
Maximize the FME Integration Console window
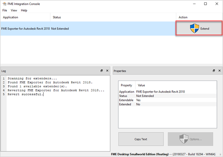coord(206,4)
